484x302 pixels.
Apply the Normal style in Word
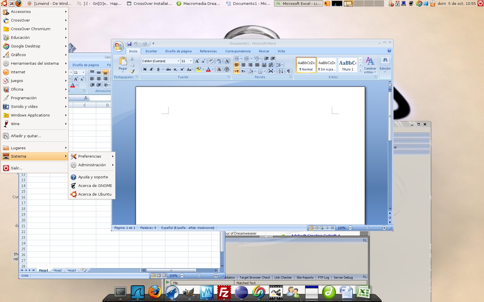306,65
